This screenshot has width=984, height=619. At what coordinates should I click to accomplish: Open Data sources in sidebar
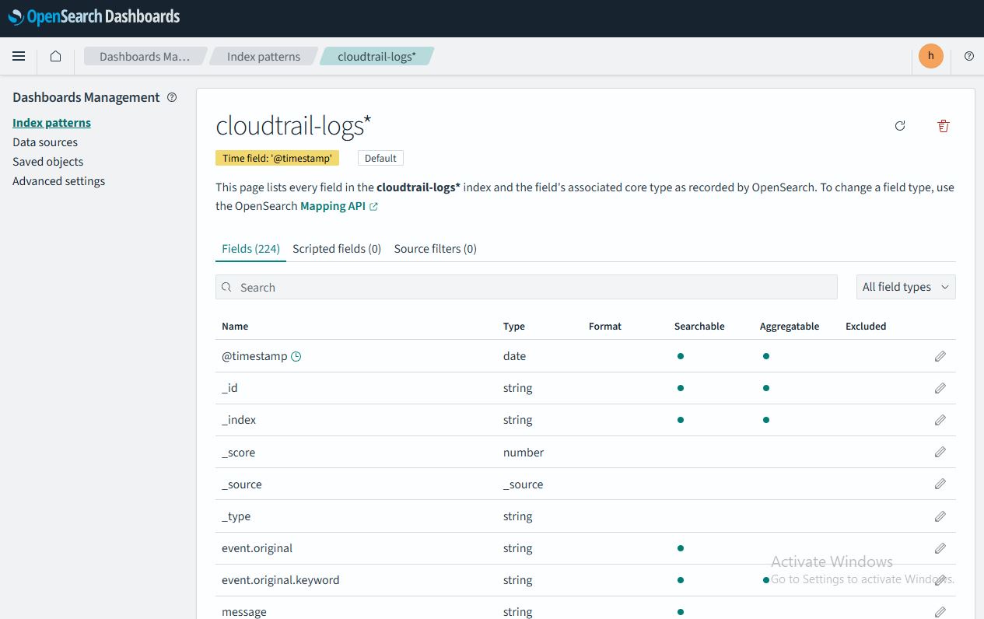click(45, 142)
